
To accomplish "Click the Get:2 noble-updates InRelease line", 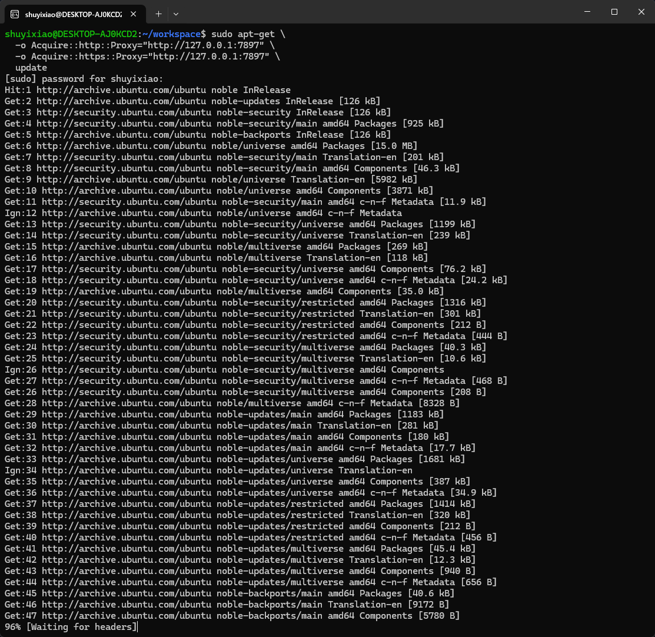I will [x=192, y=101].
